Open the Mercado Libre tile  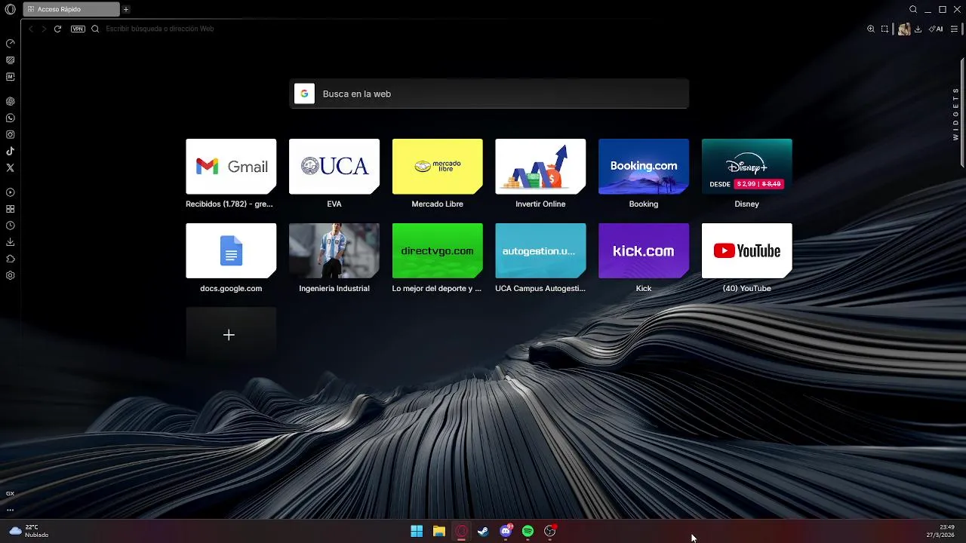click(x=437, y=166)
